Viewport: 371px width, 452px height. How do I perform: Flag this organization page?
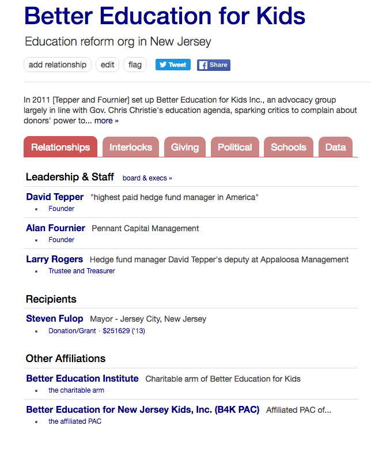point(135,65)
